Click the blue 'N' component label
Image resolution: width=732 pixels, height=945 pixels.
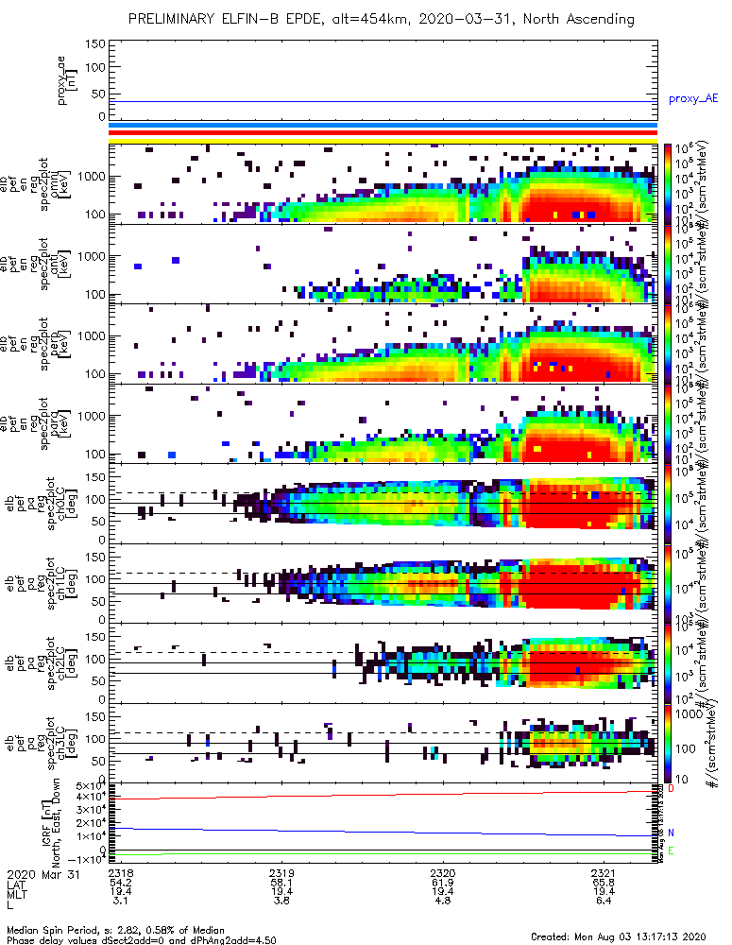672,833
